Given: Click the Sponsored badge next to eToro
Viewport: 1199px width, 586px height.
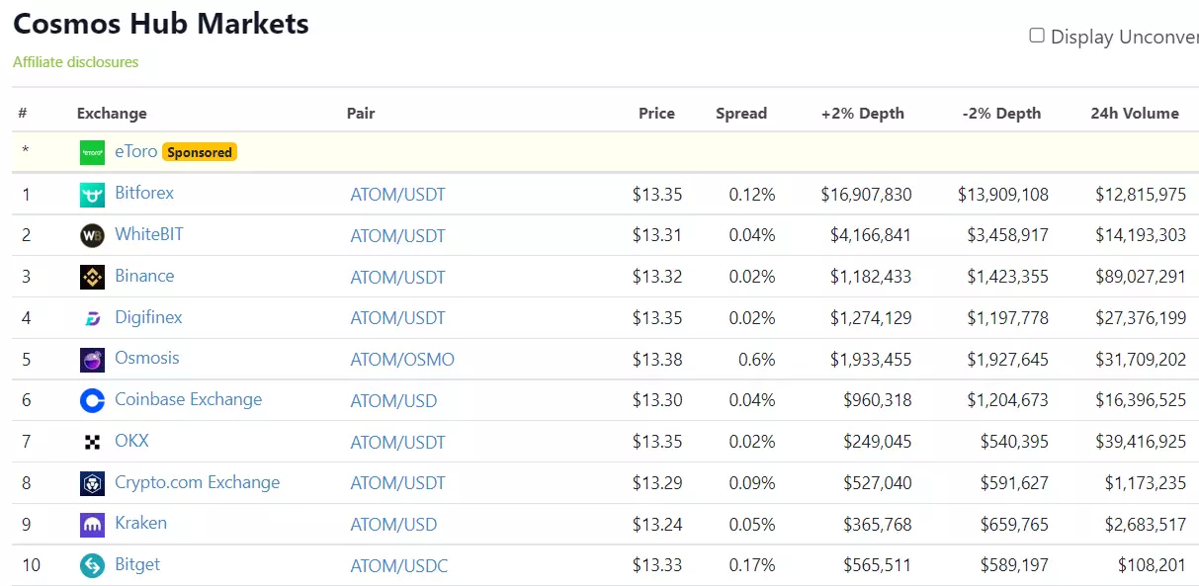Looking at the screenshot, I should 200,152.
